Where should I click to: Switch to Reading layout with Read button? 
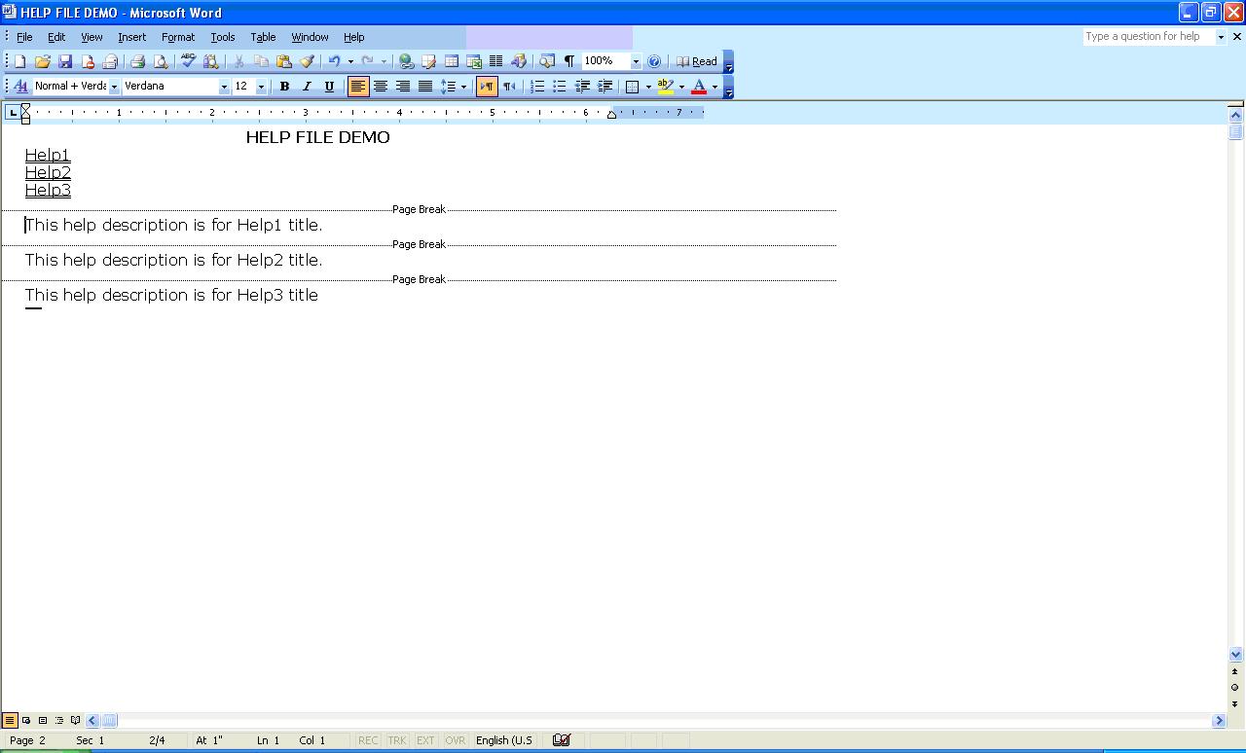pos(697,61)
